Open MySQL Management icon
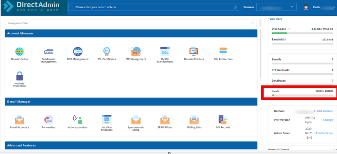Screen dimensions: 337x154 click(165, 52)
